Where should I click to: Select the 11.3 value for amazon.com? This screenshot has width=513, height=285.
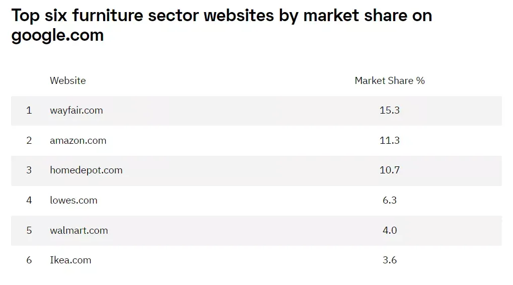click(x=390, y=141)
